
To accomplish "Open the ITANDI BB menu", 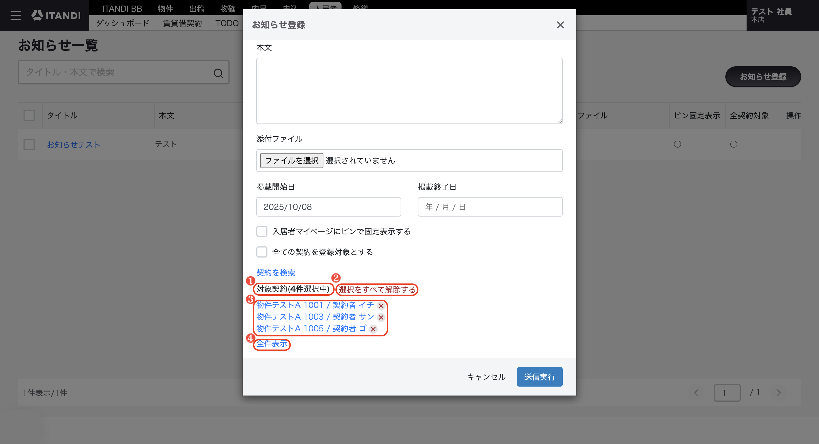I will pos(122,9).
